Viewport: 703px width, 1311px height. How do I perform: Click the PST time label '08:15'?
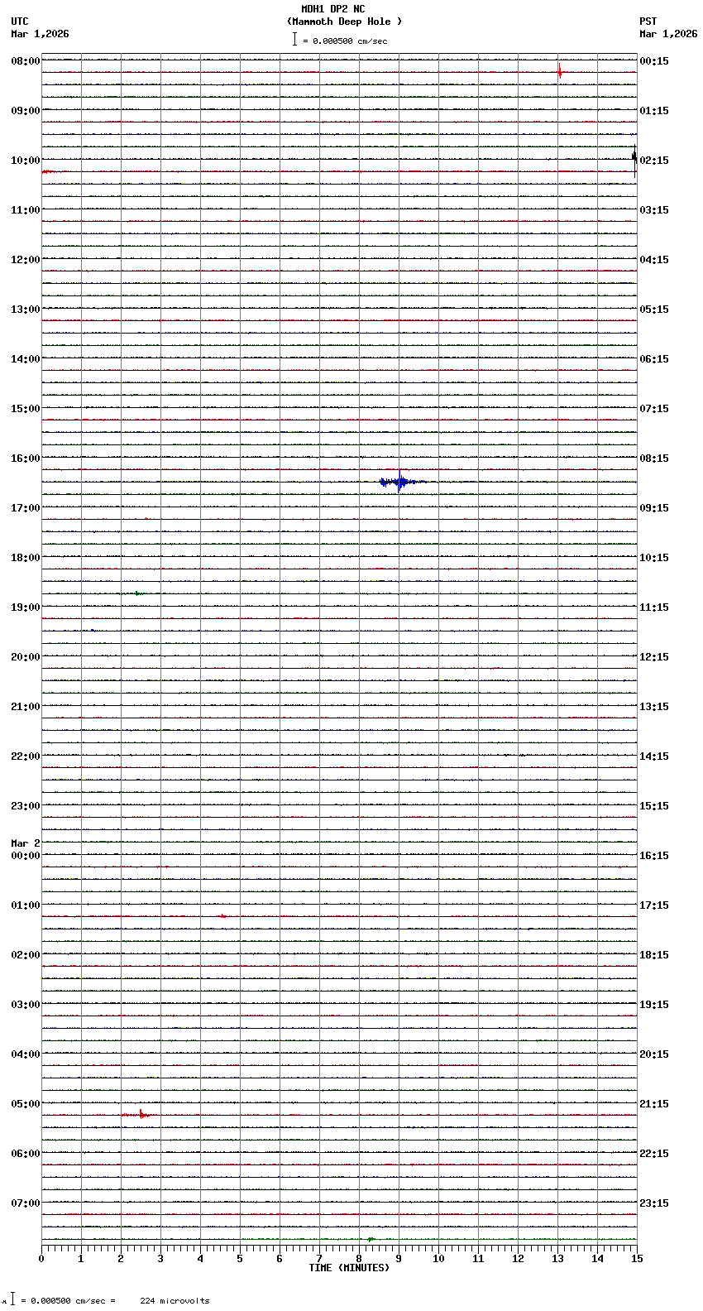654,459
